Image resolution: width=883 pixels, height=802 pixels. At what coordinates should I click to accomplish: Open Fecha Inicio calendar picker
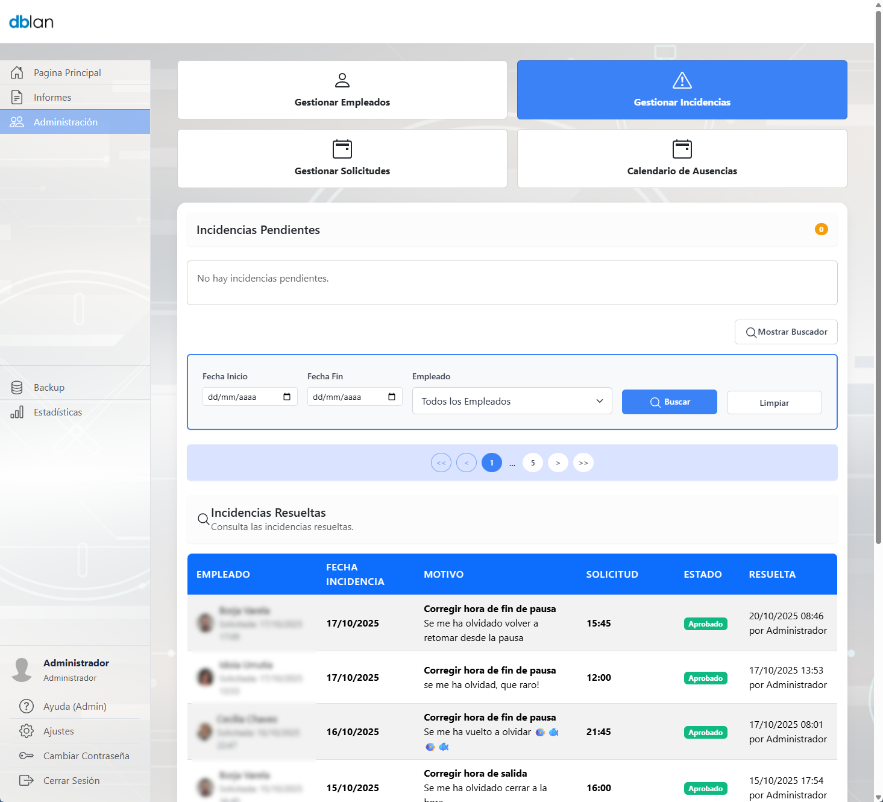click(x=287, y=397)
